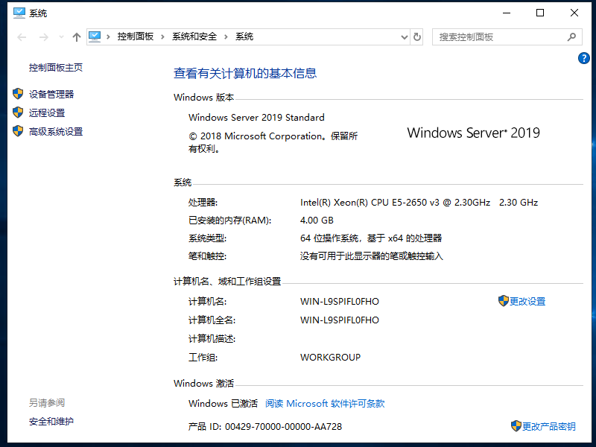Click the up-one-level arrow icon
This screenshot has width=596, height=447.
(x=76, y=37)
